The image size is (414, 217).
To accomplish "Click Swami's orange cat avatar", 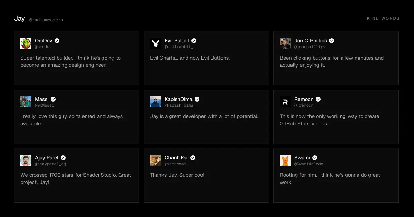I will [x=285, y=161].
